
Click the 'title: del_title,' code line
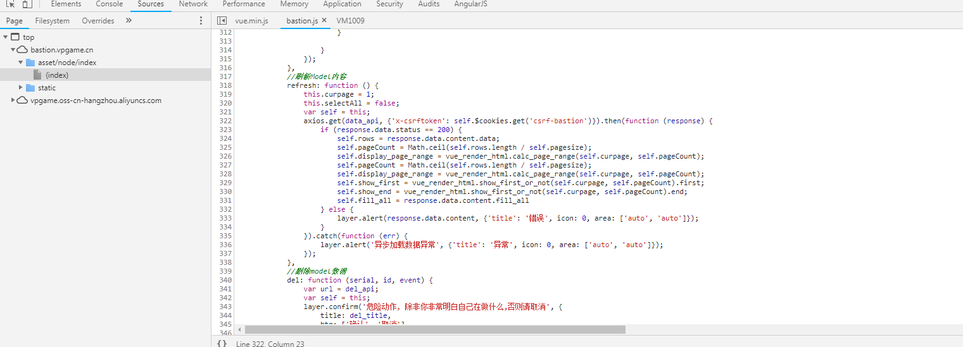356,315
